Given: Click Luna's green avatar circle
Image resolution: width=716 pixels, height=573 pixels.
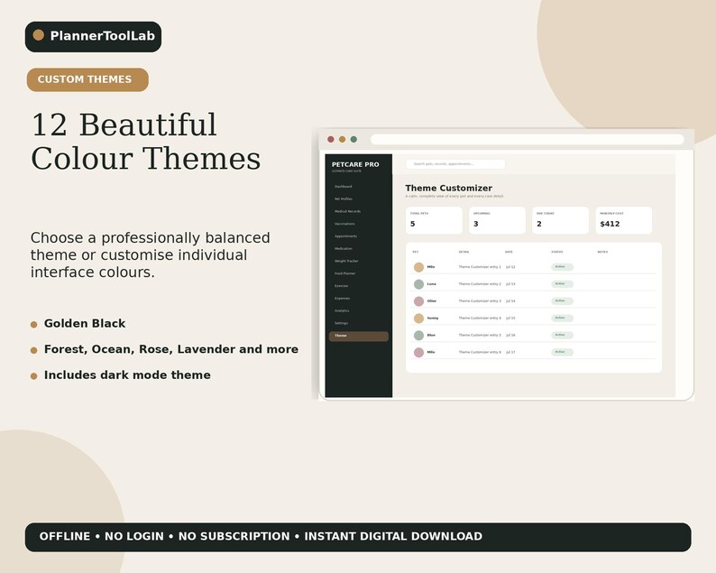Looking at the screenshot, I should 418,284.
